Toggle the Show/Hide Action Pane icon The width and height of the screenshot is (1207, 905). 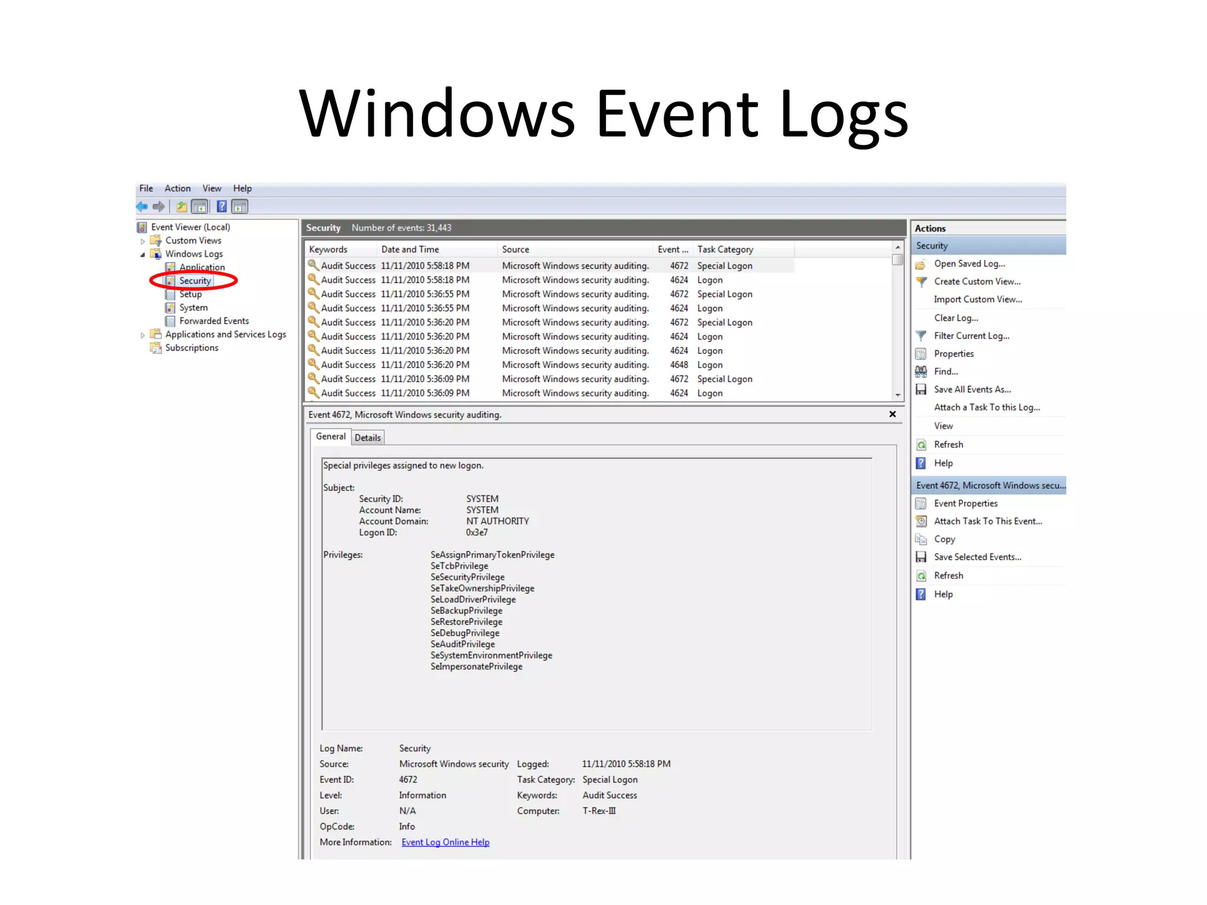pos(240,207)
